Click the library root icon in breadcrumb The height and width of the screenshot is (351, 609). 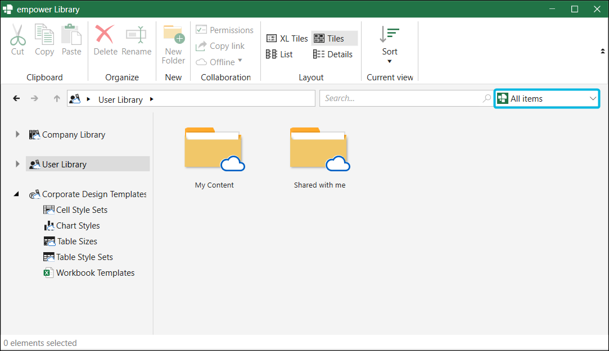coord(75,99)
